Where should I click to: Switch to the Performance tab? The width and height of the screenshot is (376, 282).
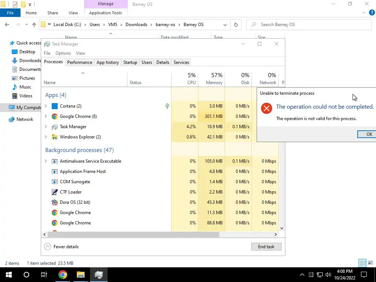pos(80,62)
